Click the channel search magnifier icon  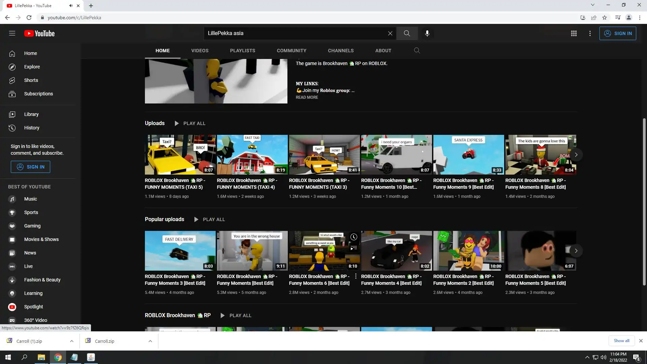pyautogui.click(x=417, y=51)
